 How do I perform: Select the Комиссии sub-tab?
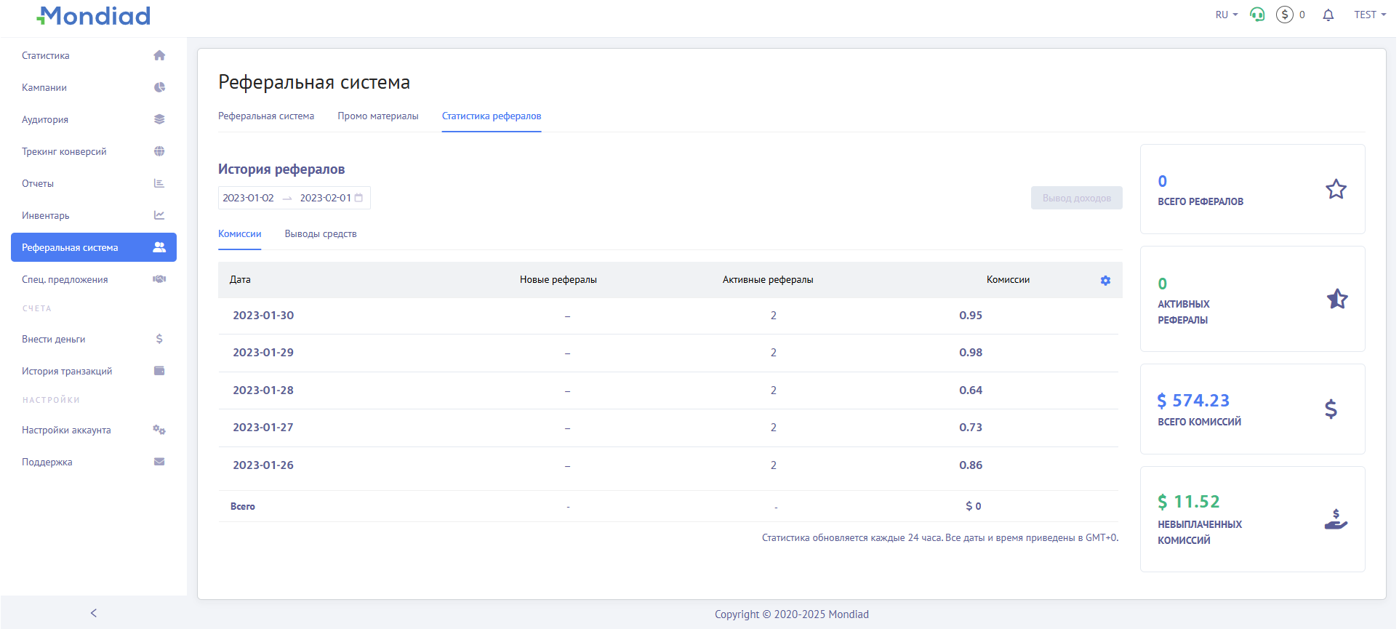(240, 234)
